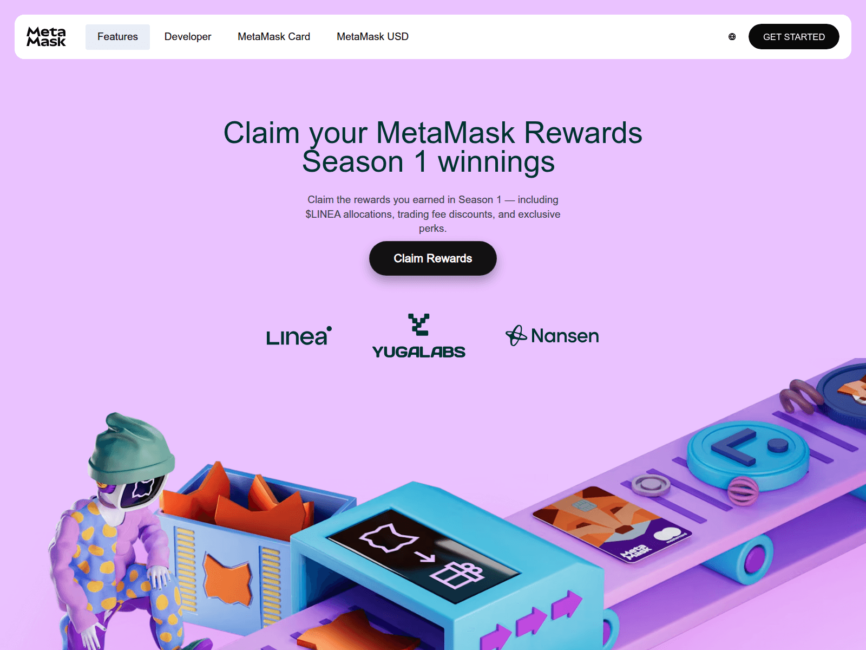Click the gift box icon on the machine screen
866x650 pixels.
[456, 574]
